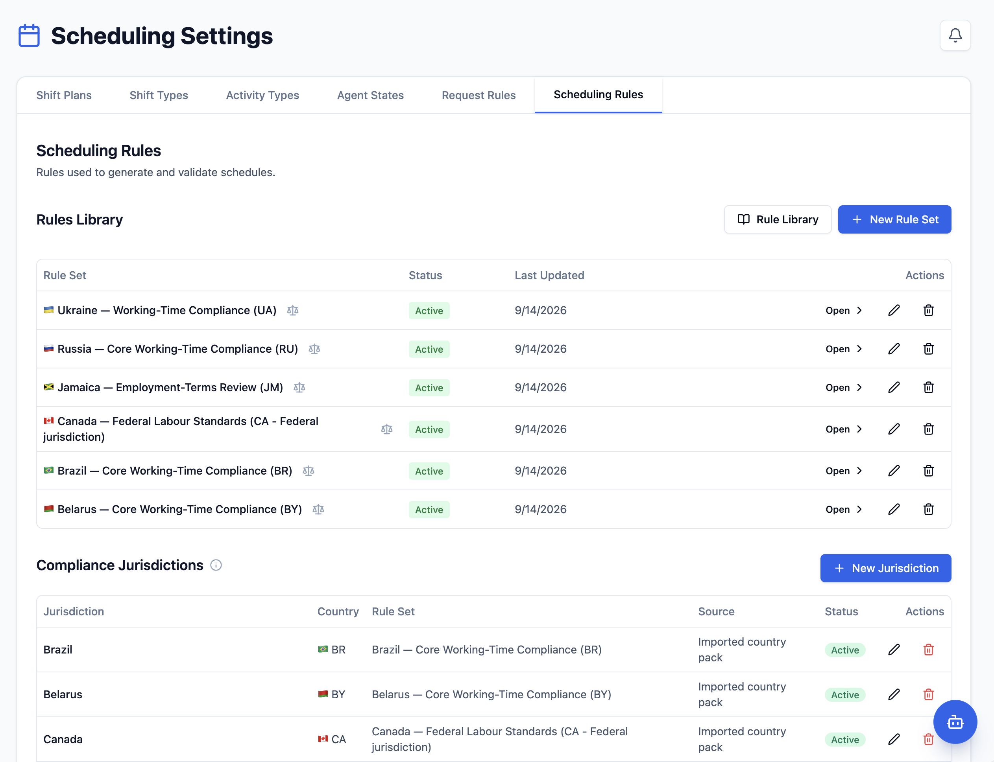Edit the Brazil jurisdiction row
This screenshot has width=994, height=762.
pyautogui.click(x=894, y=650)
